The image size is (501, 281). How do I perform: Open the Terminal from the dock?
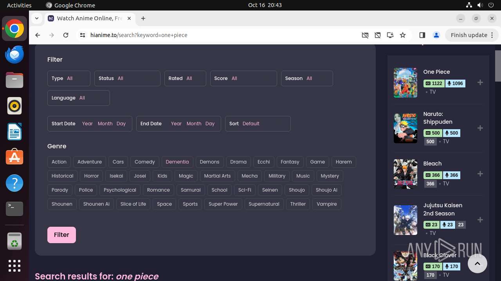tap(14, 209)
